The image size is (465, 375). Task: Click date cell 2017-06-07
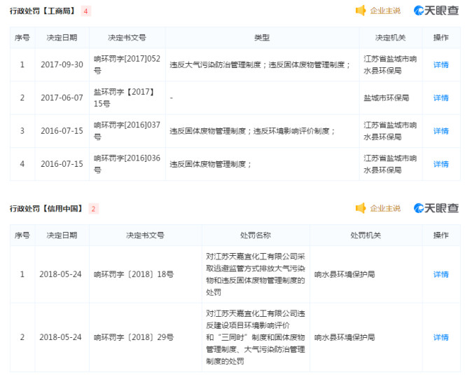click(x=62, y=98)
